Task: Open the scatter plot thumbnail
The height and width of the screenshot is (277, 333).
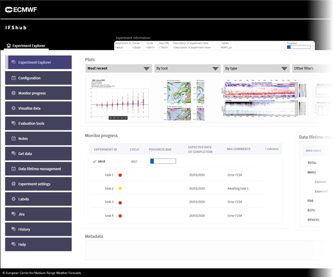Action: 119,99
